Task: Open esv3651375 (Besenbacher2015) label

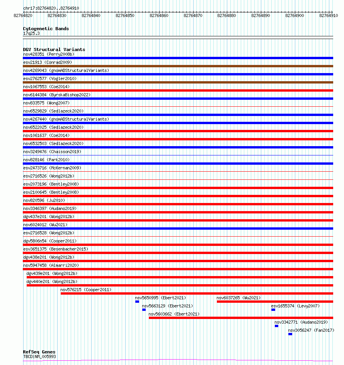Action: [x=56, y=249]
